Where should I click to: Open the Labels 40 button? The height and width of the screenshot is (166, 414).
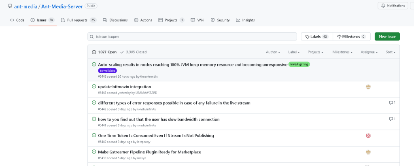coord(317,36)
